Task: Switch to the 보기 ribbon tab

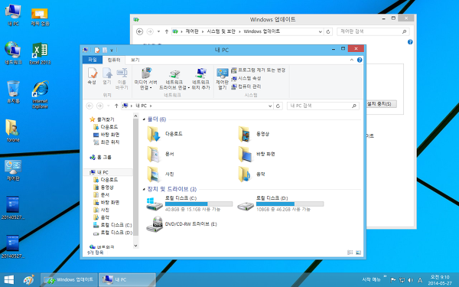Action: pyautogui.click(x=135, y=60)
